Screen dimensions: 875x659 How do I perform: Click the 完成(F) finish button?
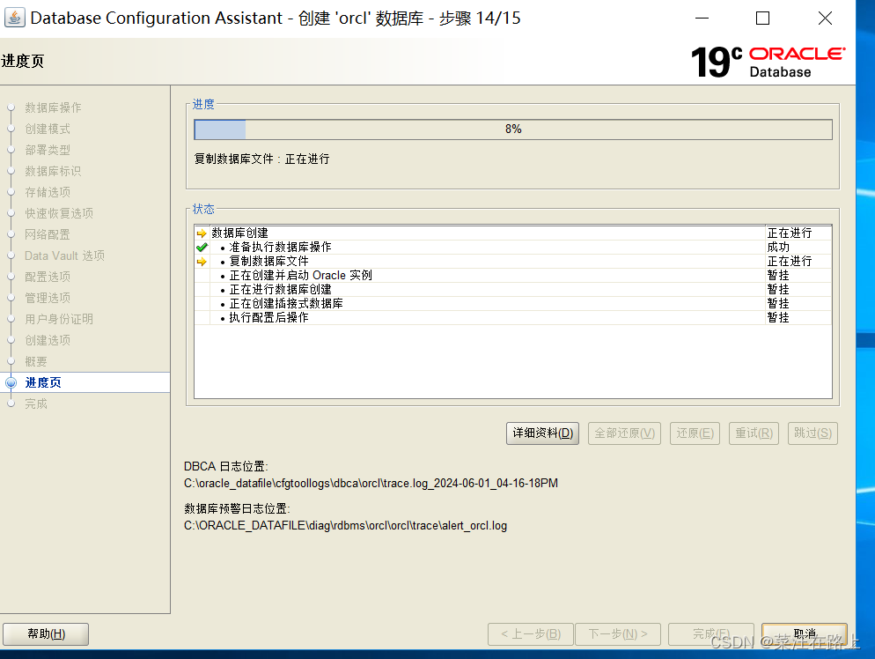[x=711, y=634]
